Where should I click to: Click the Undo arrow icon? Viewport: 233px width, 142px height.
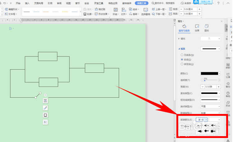coord(4,3)
